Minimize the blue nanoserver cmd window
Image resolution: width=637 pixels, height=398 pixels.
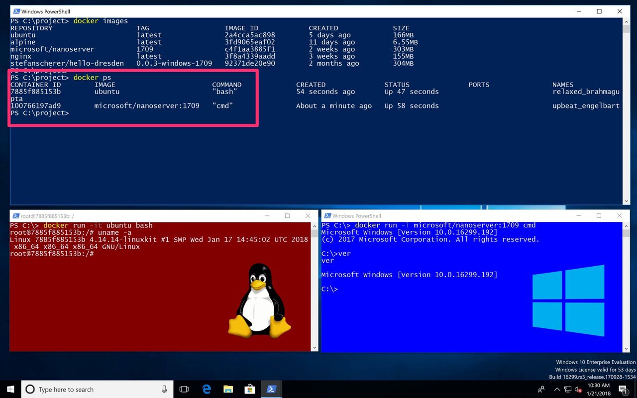click(x=579, y=216)
